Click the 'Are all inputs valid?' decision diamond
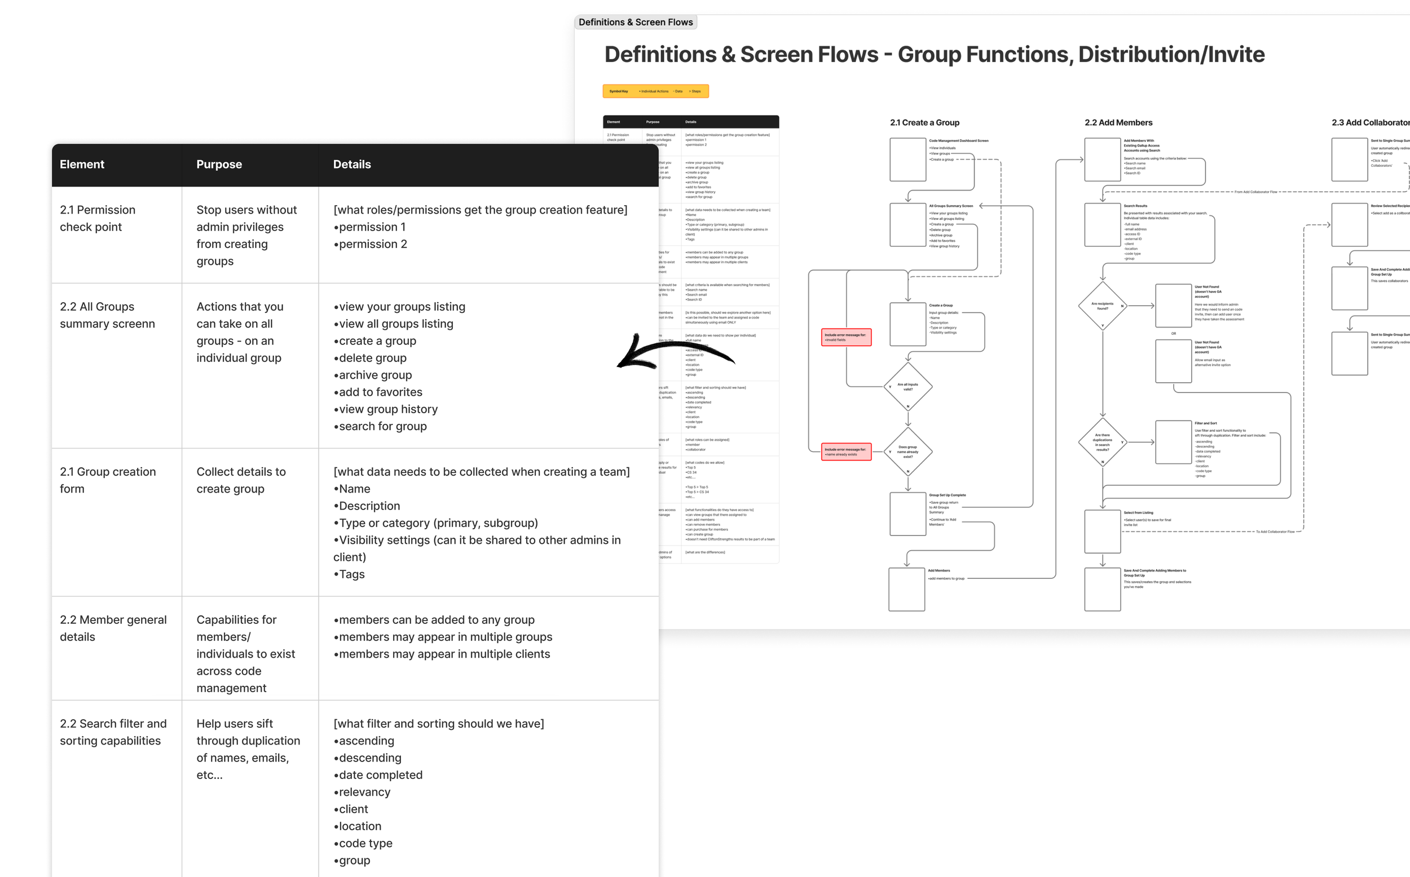This screenshot has width=1410, height=877. [x=907, y=386]
